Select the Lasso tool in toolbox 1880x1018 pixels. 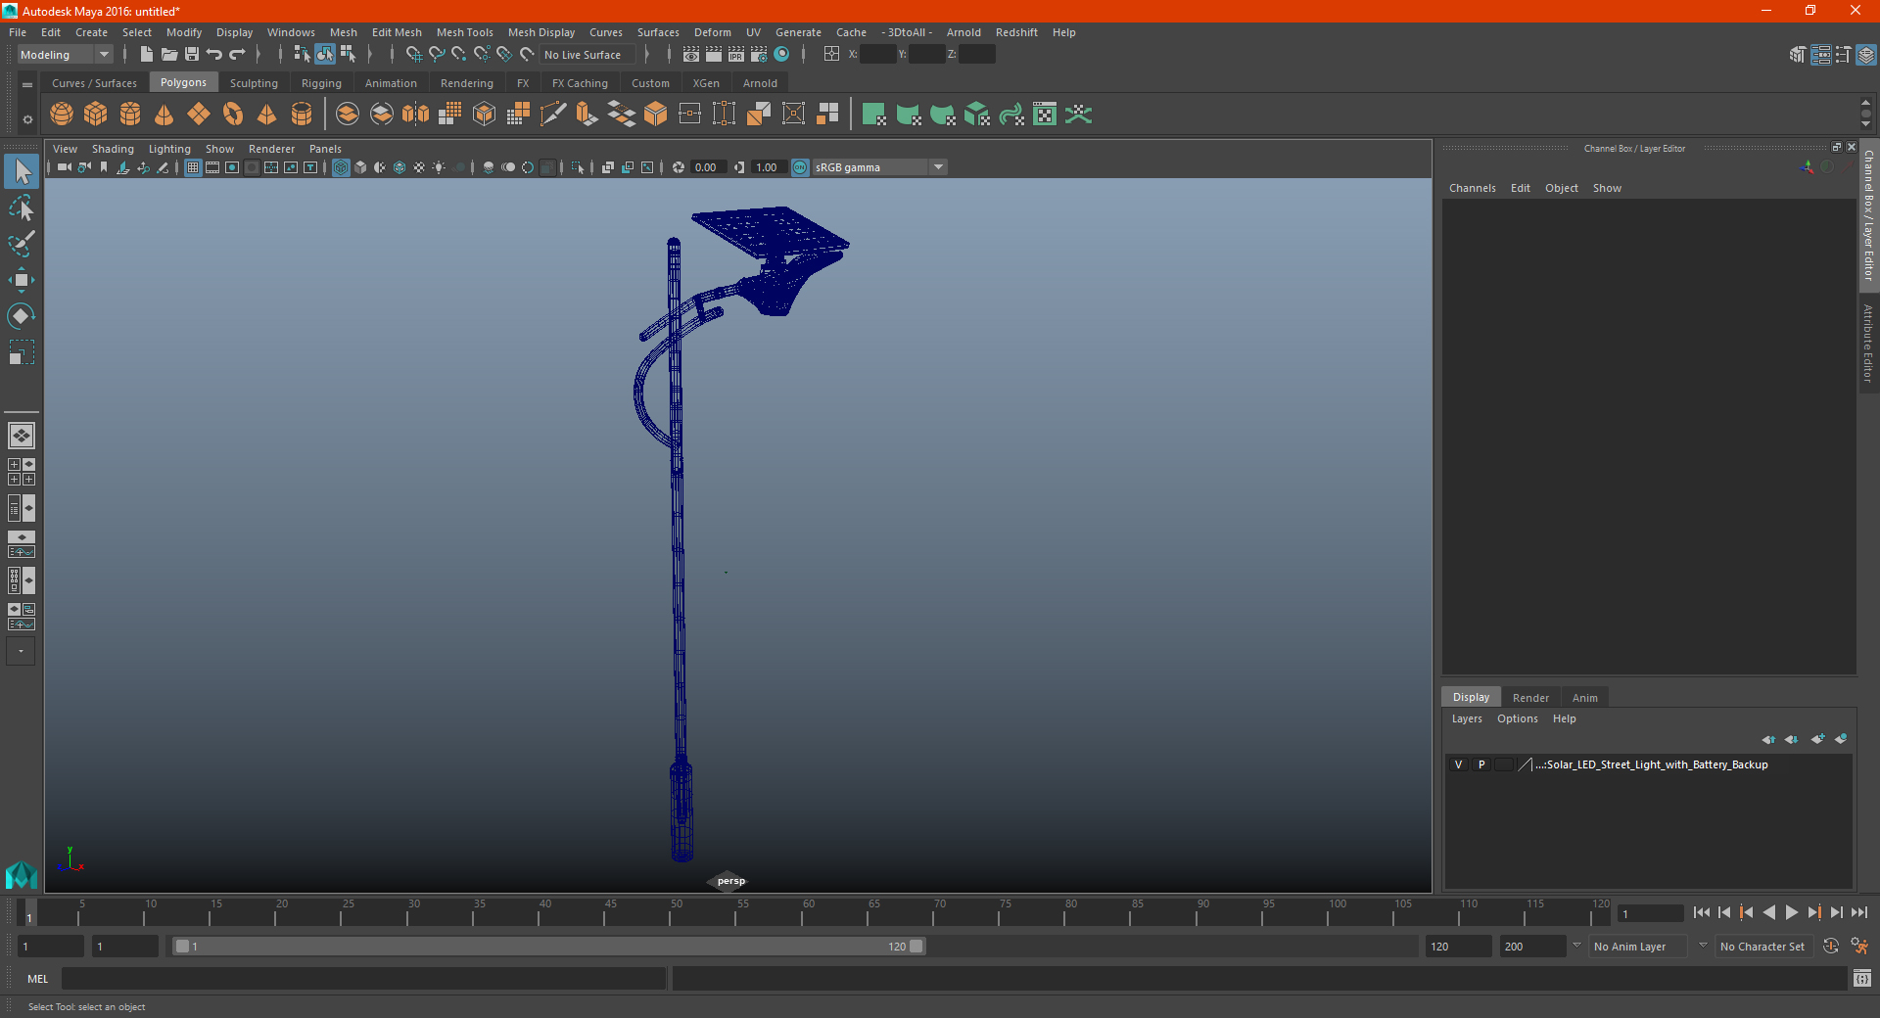22,208
